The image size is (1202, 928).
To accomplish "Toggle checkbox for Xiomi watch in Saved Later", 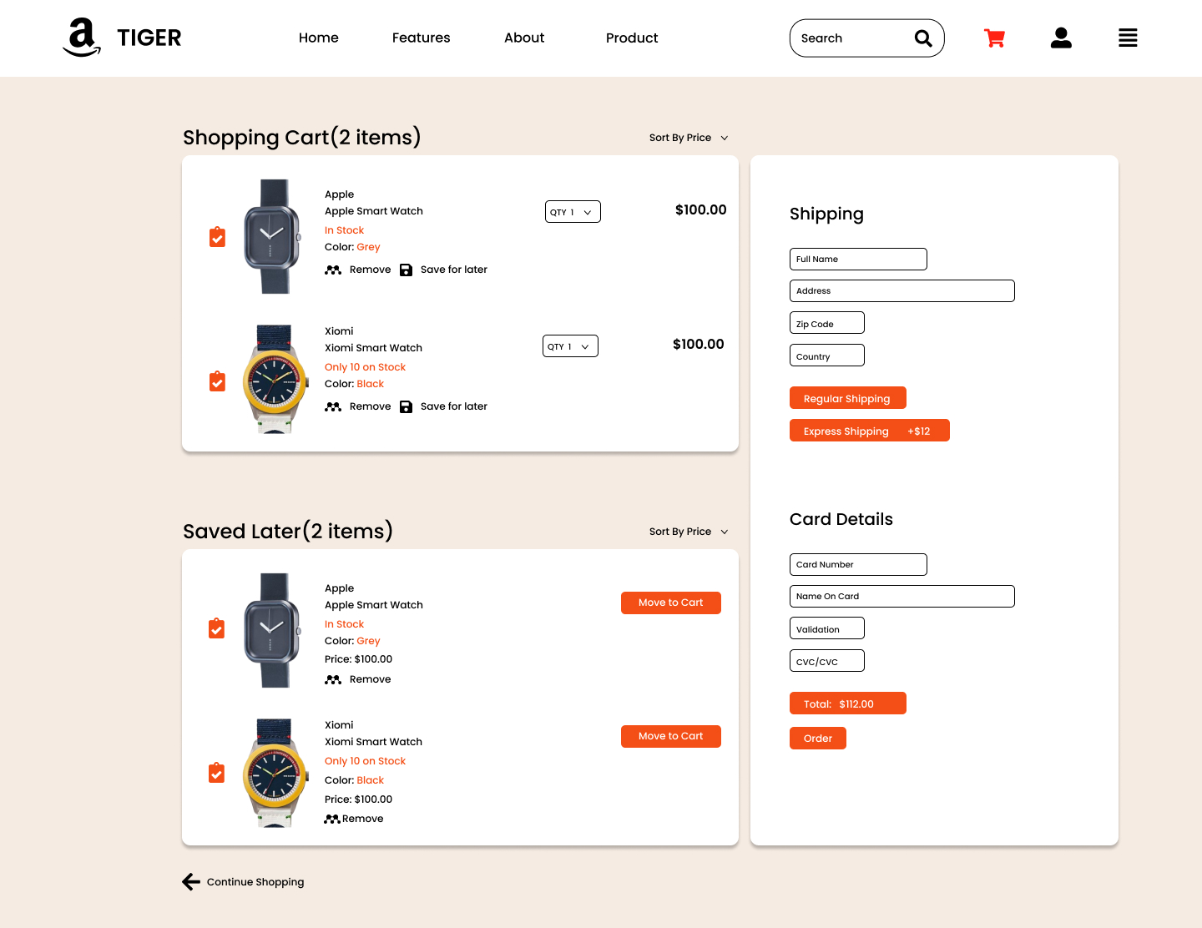I will tap(216, 773).
